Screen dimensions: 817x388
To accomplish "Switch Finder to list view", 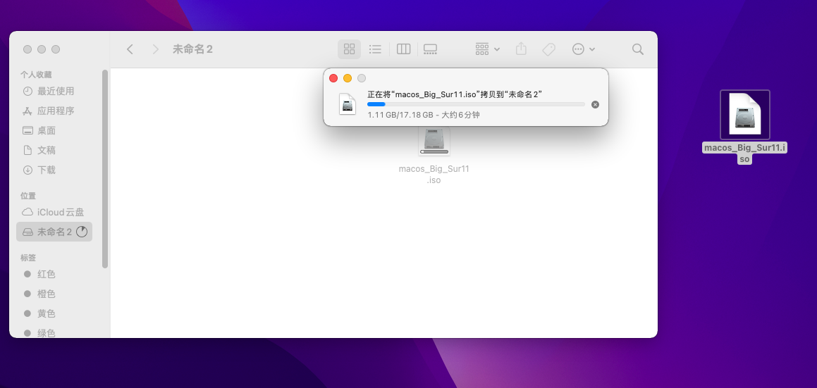I will pos(375,49).
